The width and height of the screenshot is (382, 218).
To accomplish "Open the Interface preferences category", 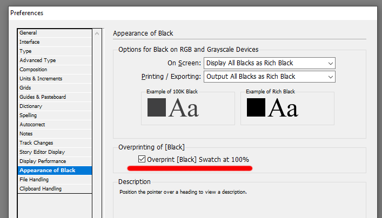I will point(29,42).
